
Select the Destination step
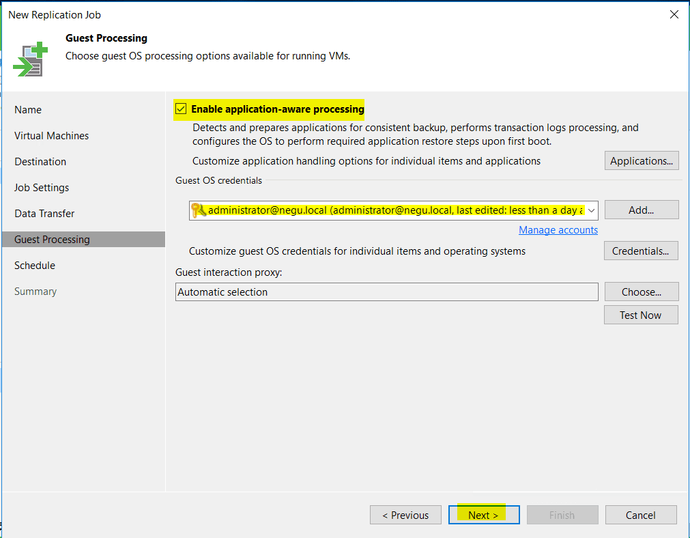(39, 161)
